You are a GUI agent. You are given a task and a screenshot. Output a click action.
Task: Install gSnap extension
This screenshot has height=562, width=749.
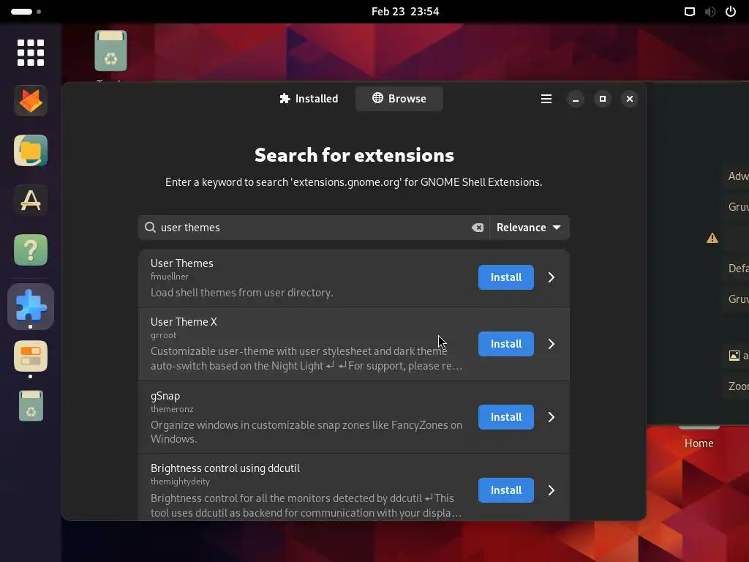click(x=506, y=417)
